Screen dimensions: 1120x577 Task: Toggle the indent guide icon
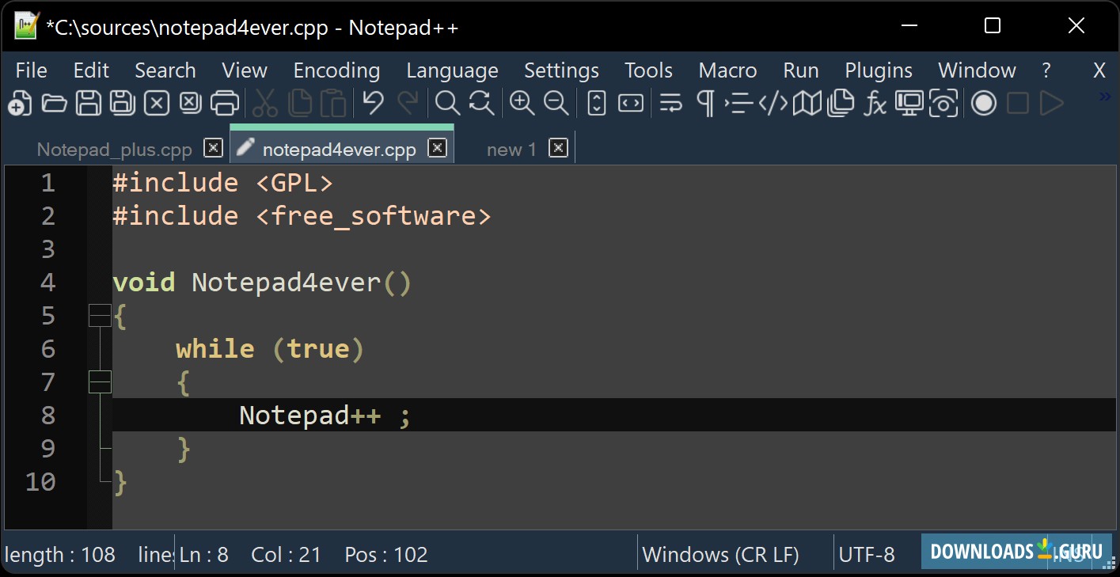click(738, 104)
